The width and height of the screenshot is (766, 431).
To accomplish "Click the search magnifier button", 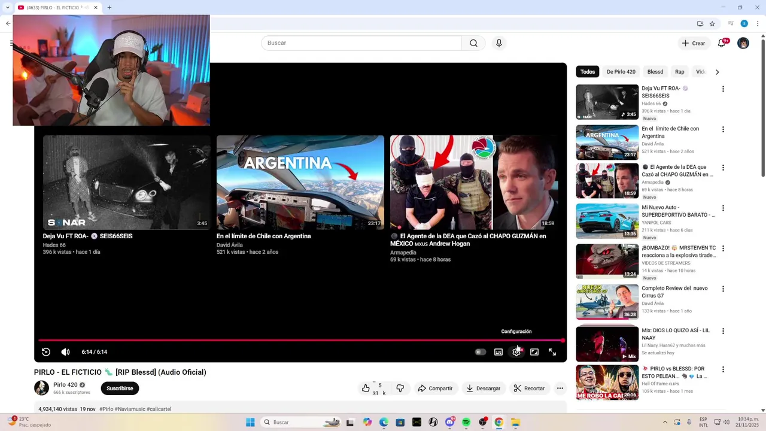I will (x=473, y=43).
